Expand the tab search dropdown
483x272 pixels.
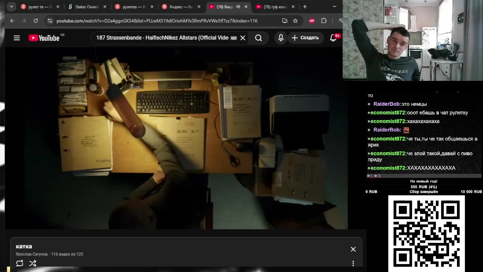[12, 6]
